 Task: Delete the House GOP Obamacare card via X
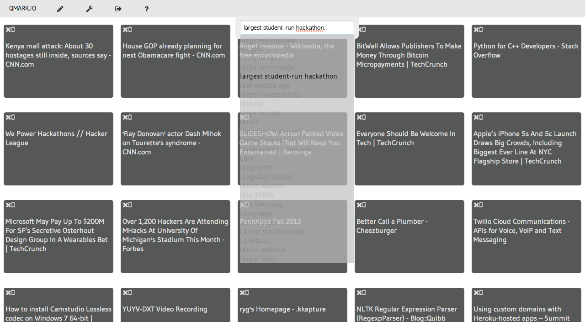(x=125, y=30)
